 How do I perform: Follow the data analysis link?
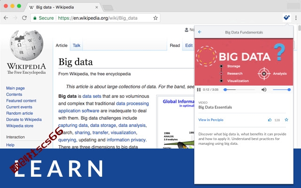click(x=132, y=125)
